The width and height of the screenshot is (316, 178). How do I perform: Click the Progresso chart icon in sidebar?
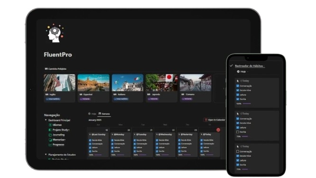coord(50,145)
